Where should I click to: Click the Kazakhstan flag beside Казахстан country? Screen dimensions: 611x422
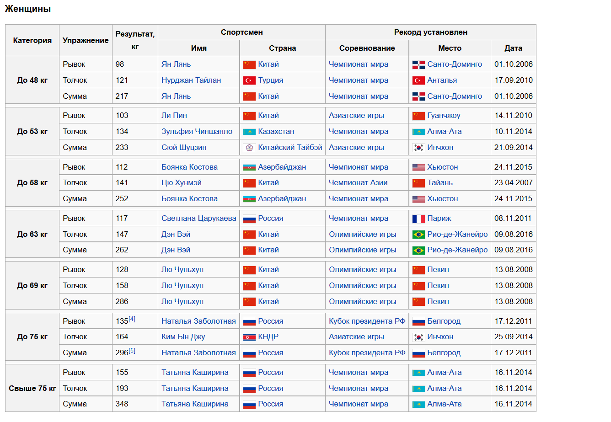point(249,132)
